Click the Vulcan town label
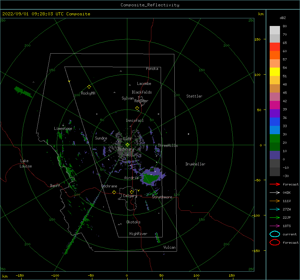The height and width of the screenshot is (280, 300). tap(170, 247)
